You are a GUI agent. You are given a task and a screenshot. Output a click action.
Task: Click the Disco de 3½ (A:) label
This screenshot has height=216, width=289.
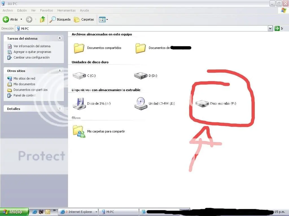99,103
